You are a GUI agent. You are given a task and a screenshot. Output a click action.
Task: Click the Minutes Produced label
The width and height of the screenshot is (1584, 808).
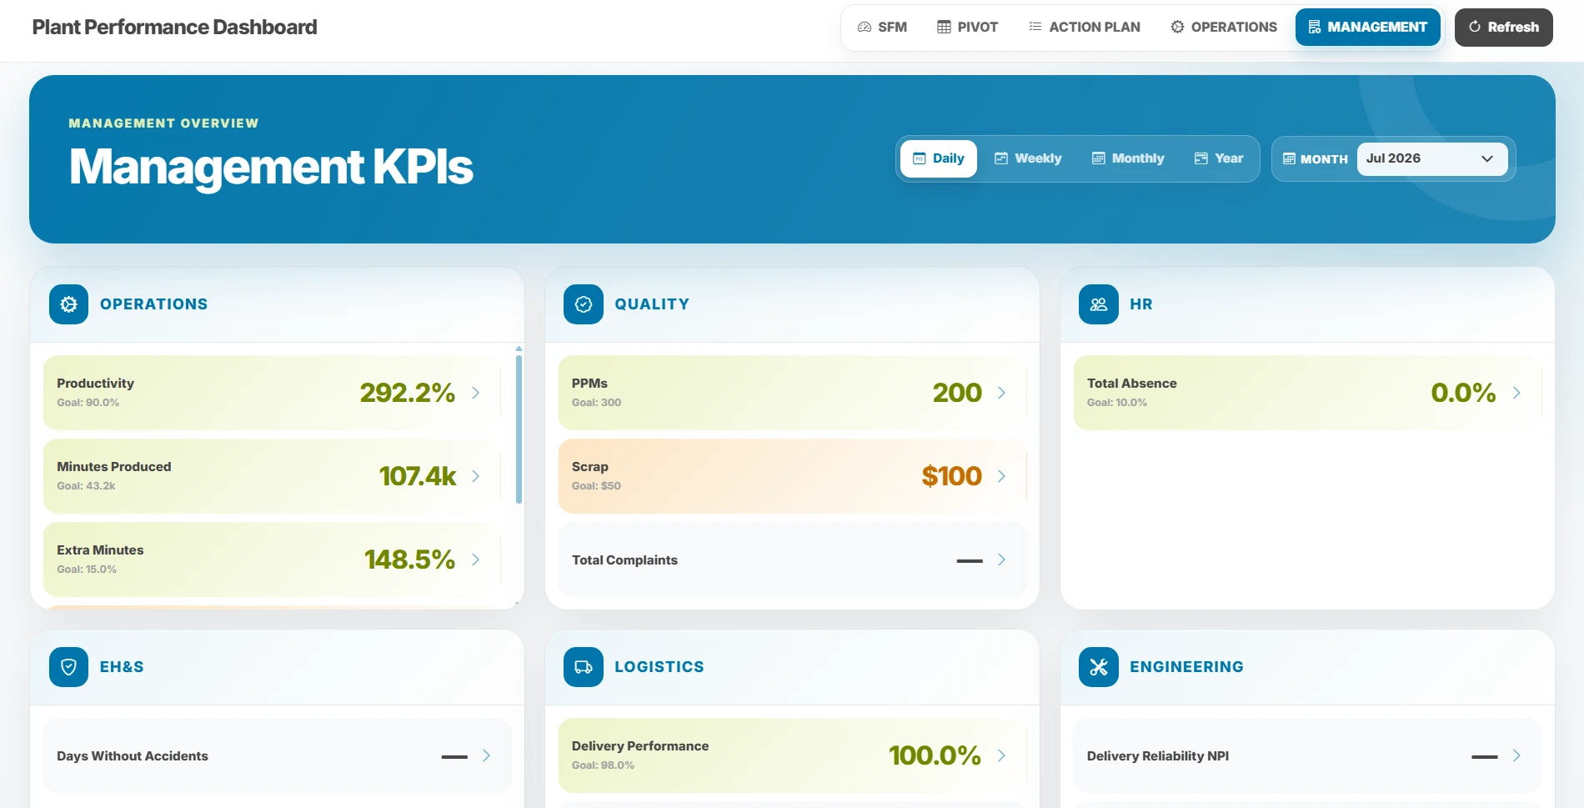pos(114,467)
